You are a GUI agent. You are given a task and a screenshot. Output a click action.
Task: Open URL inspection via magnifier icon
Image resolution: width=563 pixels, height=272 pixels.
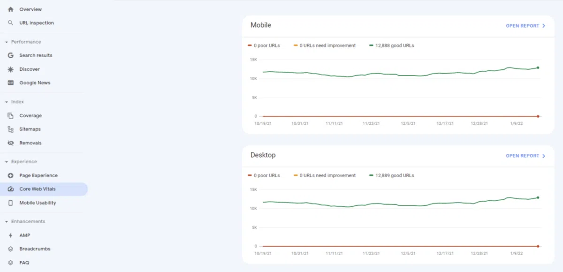10,23
